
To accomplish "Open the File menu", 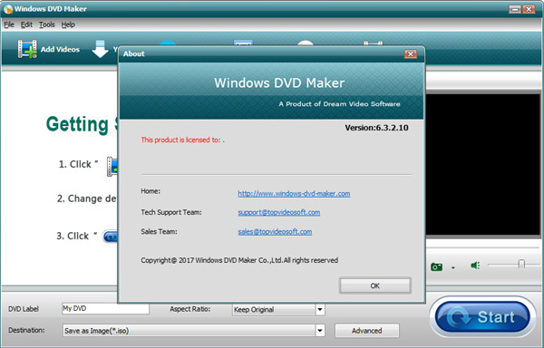I will (9, 24).
